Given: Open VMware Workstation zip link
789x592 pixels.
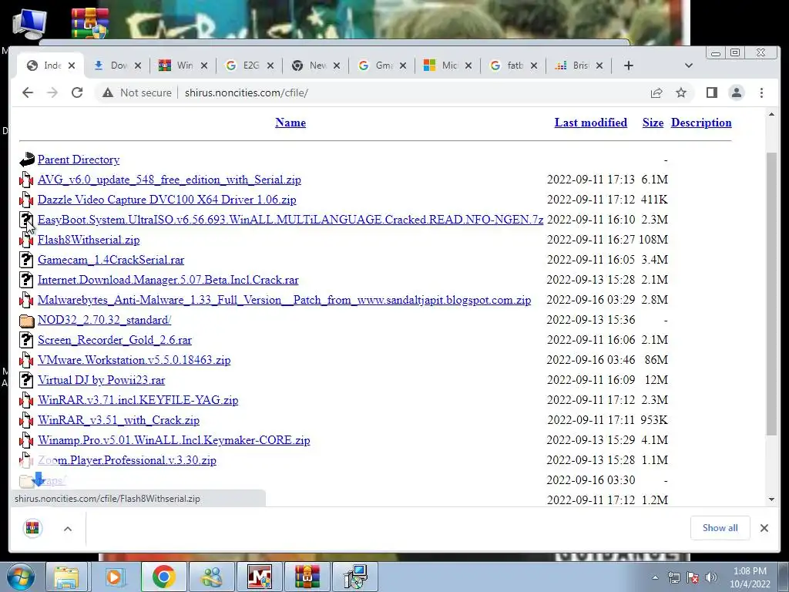Looking at the screenshot, I should (134, 360).
